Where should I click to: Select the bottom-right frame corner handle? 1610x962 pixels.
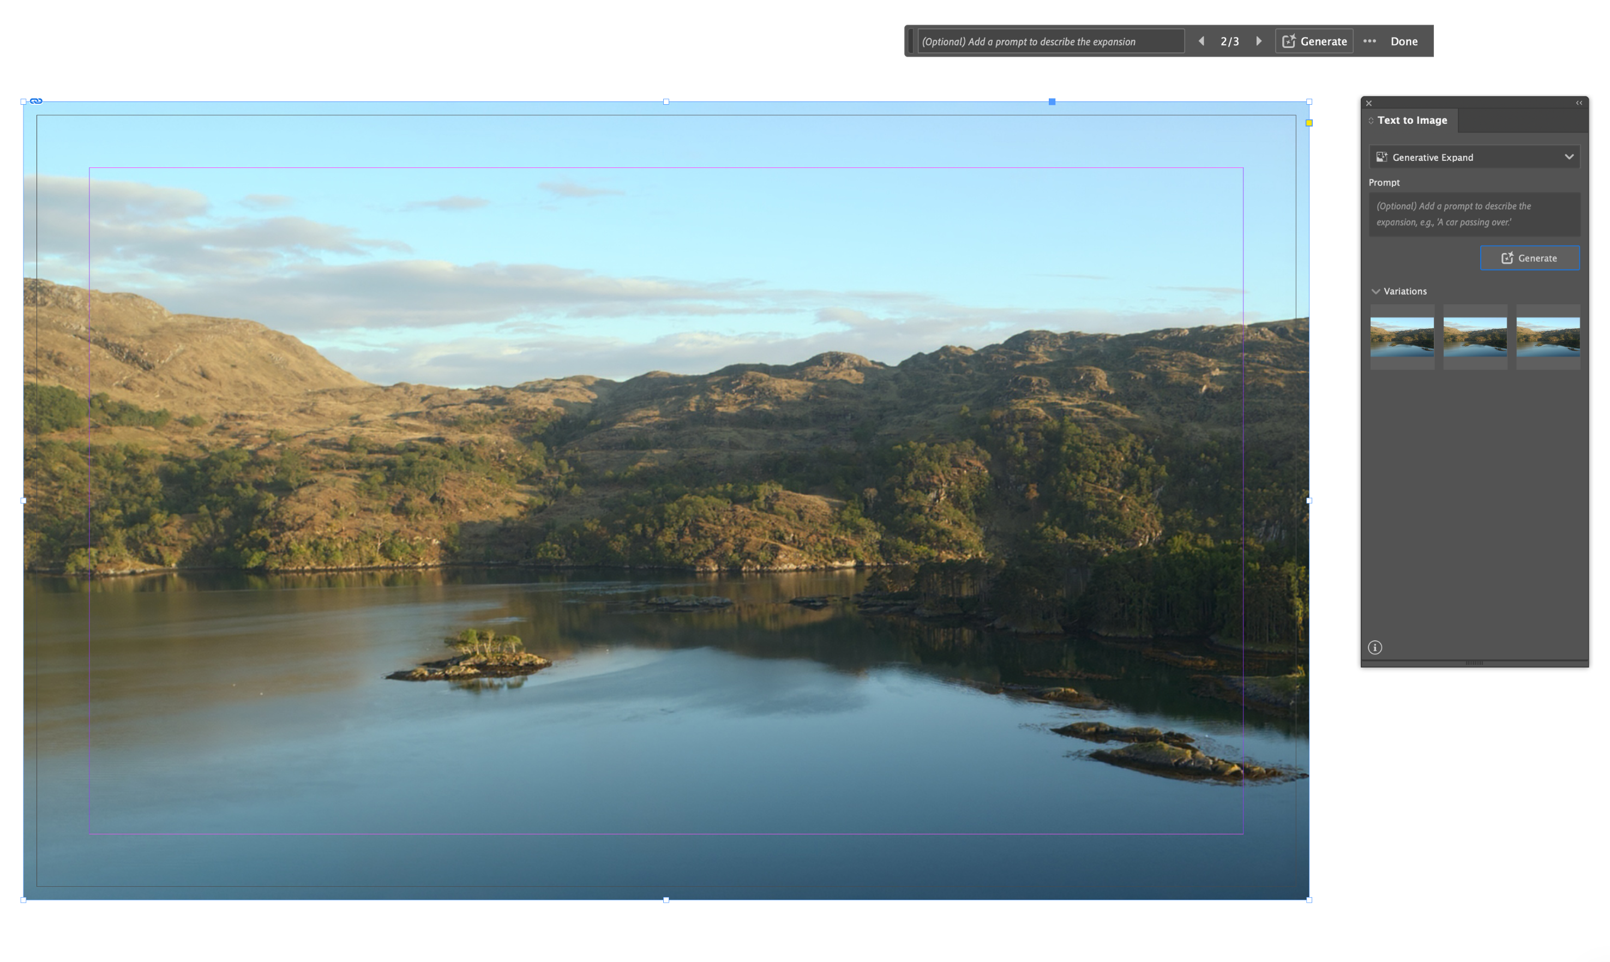[x=1308, y=900]
